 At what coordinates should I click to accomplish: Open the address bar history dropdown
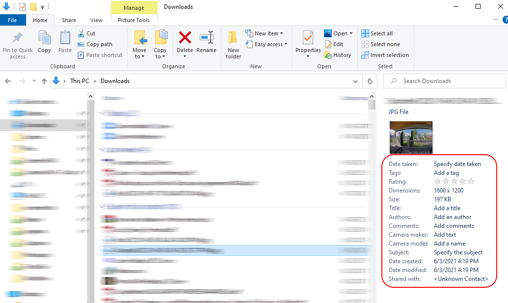[x=356, y=81]
